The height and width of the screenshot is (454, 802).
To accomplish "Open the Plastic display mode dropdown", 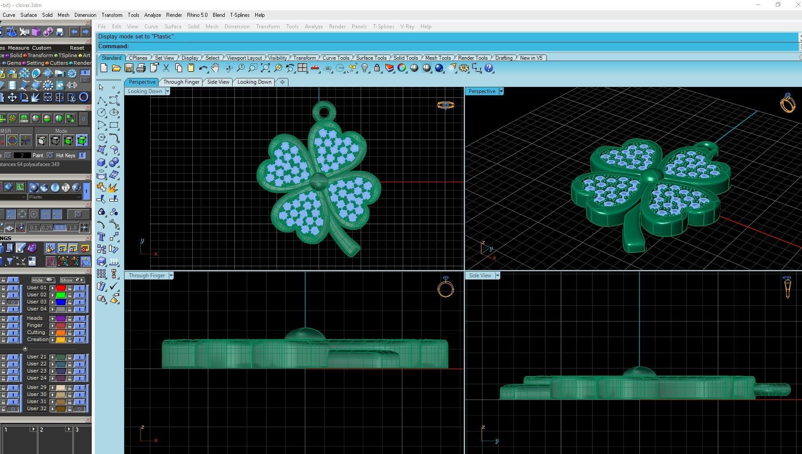I will click(78, 197).
